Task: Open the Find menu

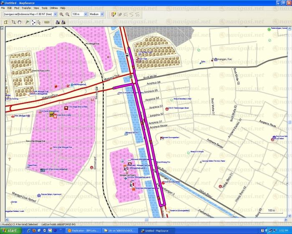Action: point(17,8)
